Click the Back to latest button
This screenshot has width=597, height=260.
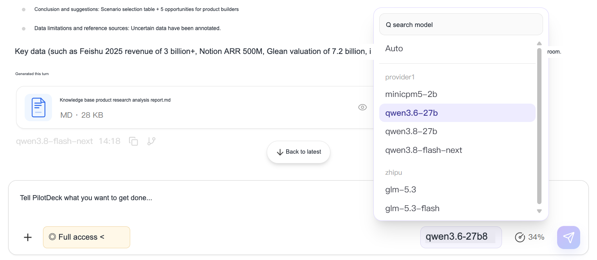coord(299,152)
